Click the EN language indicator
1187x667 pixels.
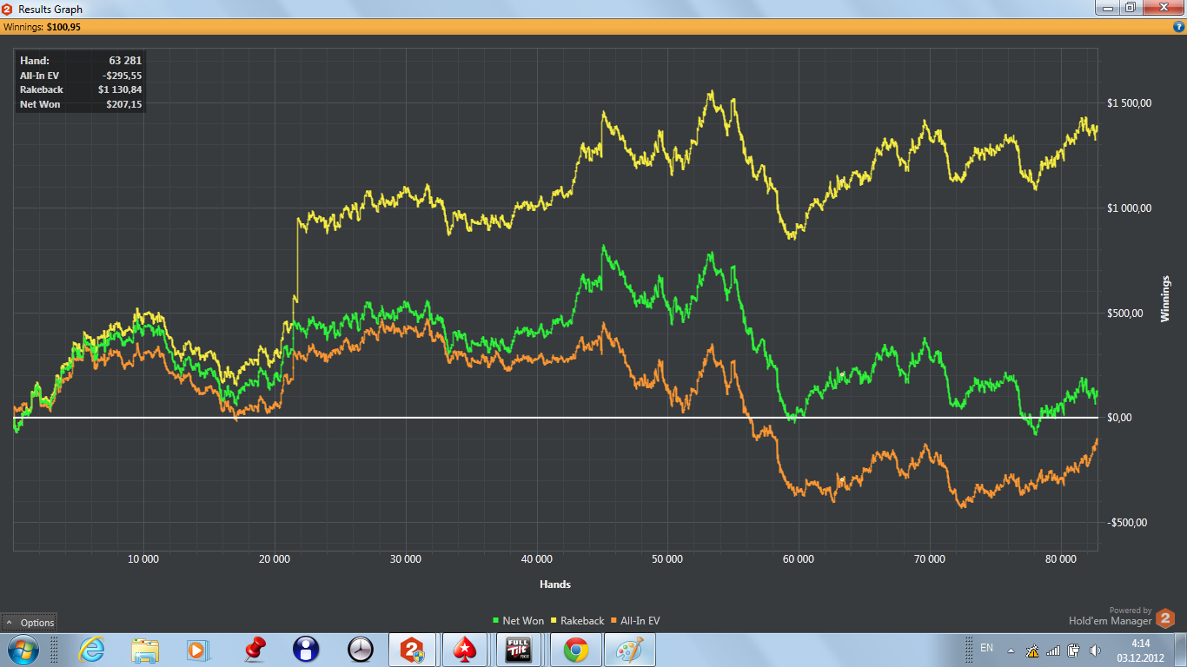(986, 648)
